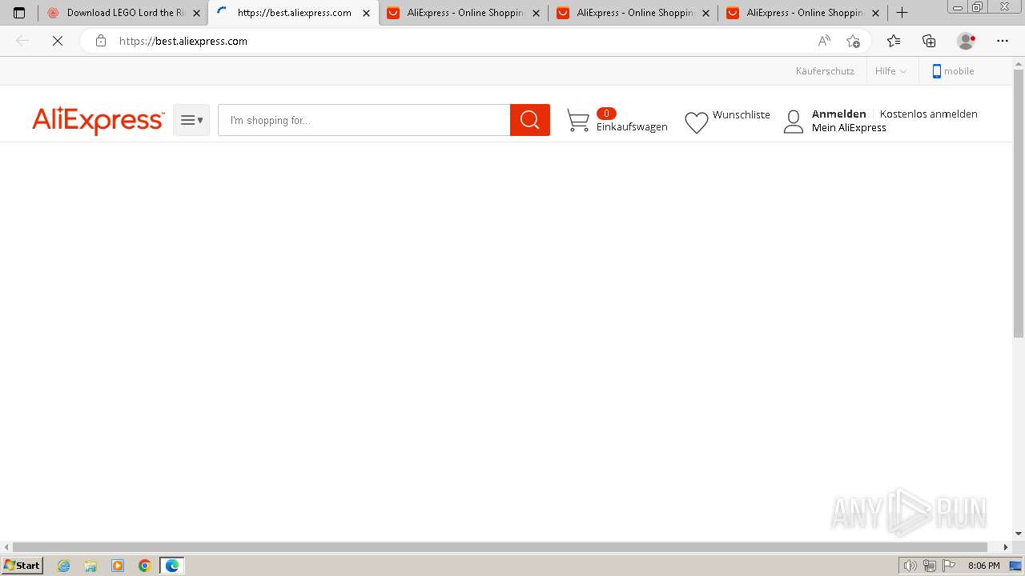Viewport: 1025px width, 576px height.
Task: Click the action center flag icon
Action: point(949,566)
